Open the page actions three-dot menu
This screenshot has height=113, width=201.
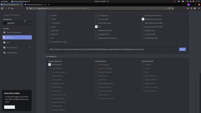[x=166, y=8]
